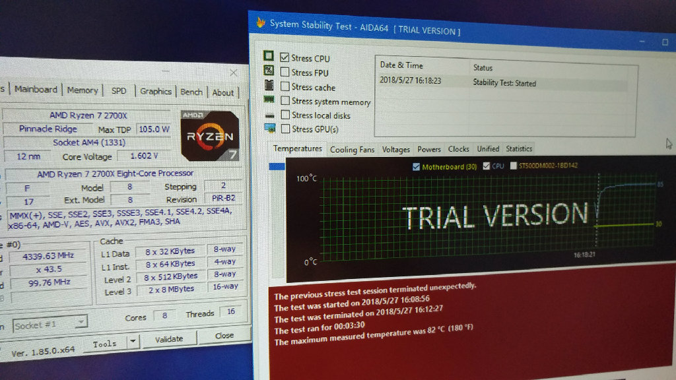The image size is (676, 380).
Task: Minimize the AIDA64 System Stability Test window
Action: pyautogui.click(x=642, y=42)
